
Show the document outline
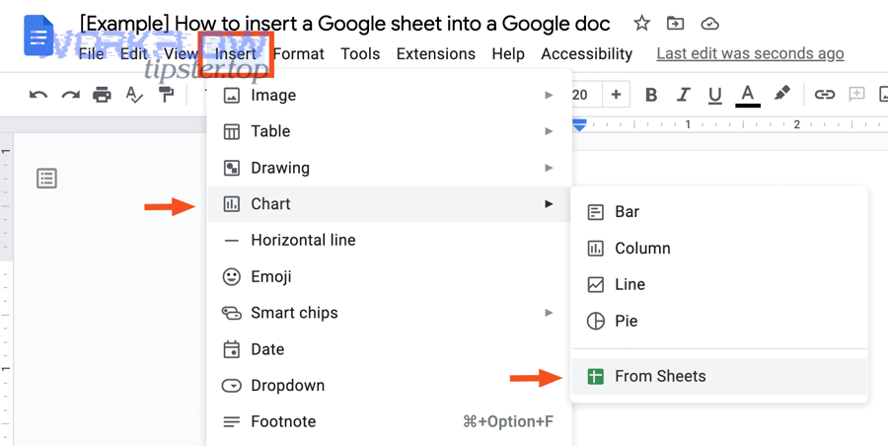click(x=46, y=178)
